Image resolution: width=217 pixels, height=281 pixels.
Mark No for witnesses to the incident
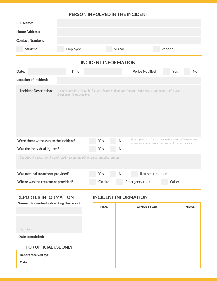[113, 141]
